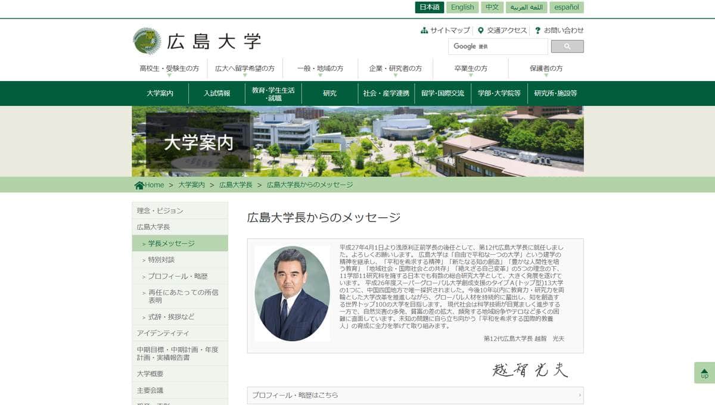The width and height of the screenshot is (715, 405).
Task: Switch the language to español
Action: [x=566, y=7]
